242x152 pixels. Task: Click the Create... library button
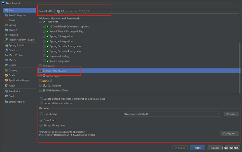(231, 114)
